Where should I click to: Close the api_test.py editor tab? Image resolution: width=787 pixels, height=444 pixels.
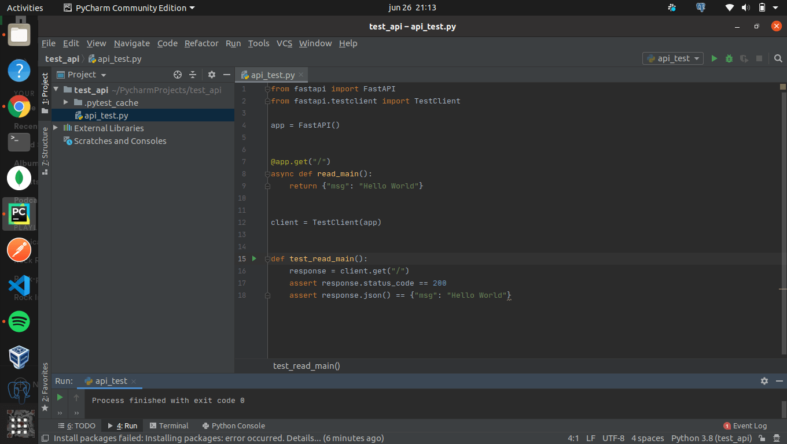301,75
